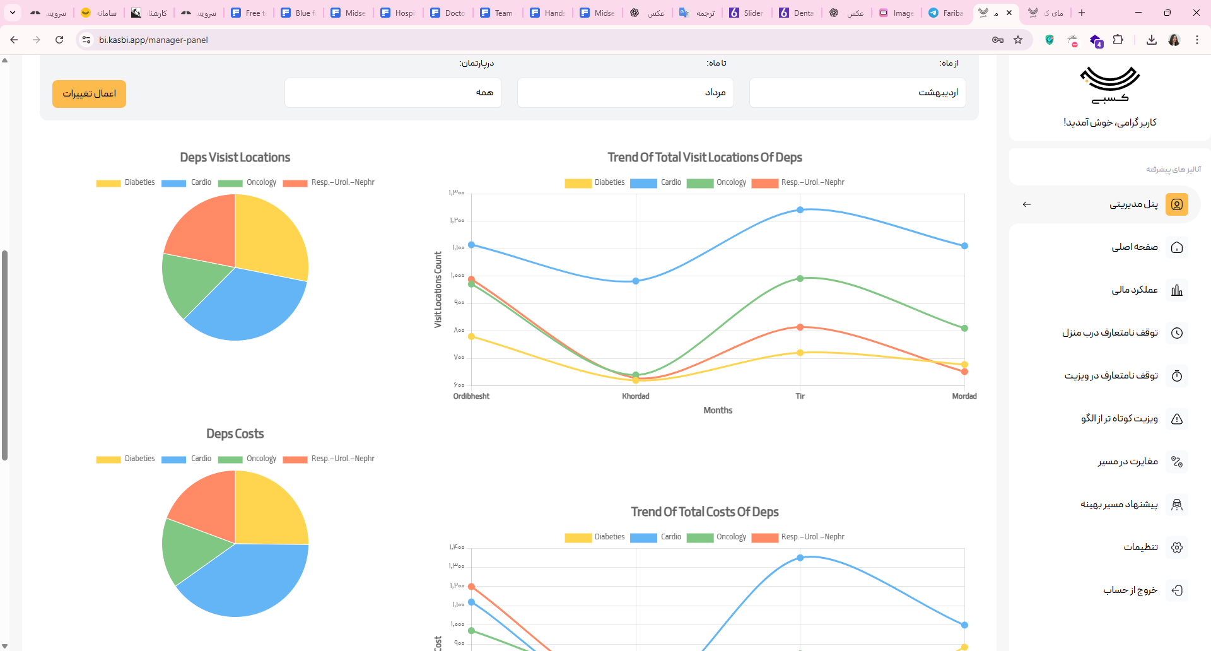
Task: Switch to the Slider browser tab
Action: click(x=747, y=13)
